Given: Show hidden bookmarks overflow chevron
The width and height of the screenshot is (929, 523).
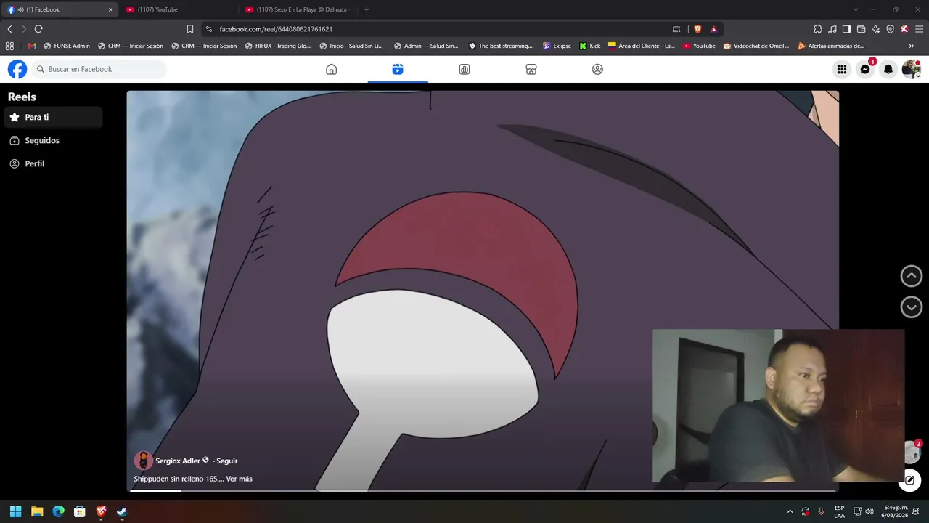Looking at the screenshot, I should [912, 46].
